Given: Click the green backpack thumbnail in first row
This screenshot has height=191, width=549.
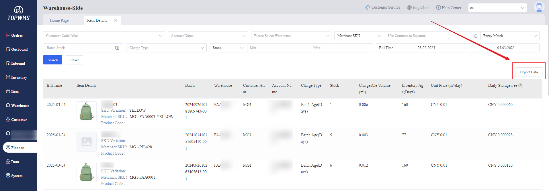Looking at the screenshot, I should 87,111.
